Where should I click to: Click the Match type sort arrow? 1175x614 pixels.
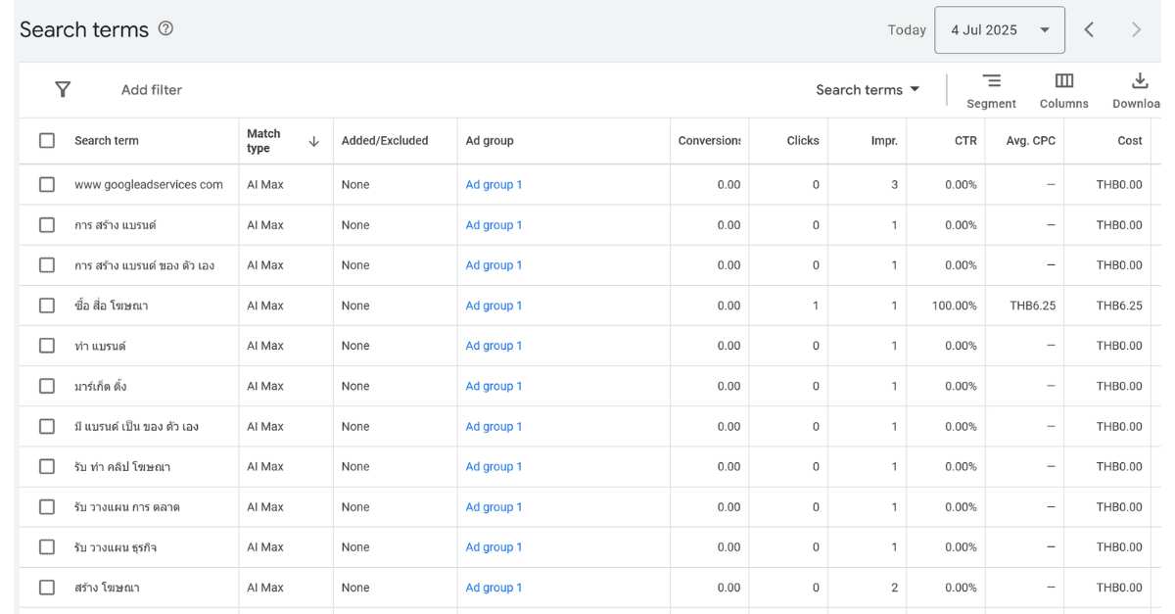(313, 141)
